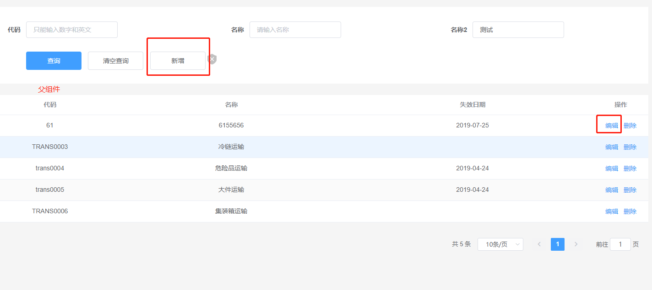The height and width of the screenshot is (290, 652).
Task: Go to previous page arrow in pagination
Action: click(x=539, y=244)
